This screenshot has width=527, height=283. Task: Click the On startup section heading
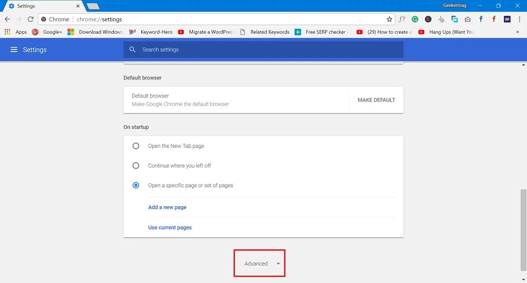136,127
